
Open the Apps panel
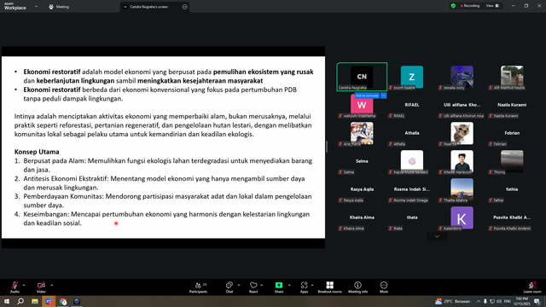coord(304,287)
